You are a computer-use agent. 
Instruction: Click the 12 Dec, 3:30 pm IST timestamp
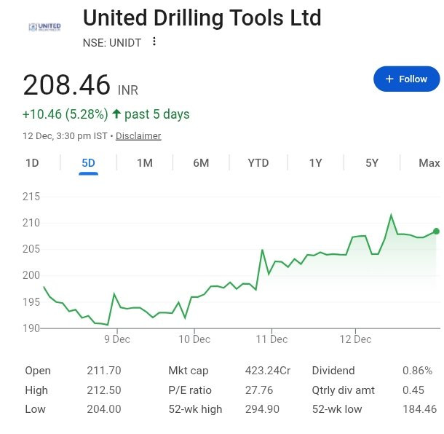click(x=65, y=136)
